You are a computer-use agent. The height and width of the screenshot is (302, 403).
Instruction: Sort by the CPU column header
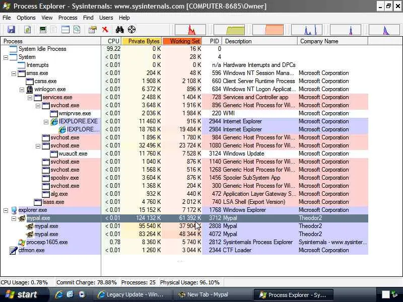pos(111,41)
